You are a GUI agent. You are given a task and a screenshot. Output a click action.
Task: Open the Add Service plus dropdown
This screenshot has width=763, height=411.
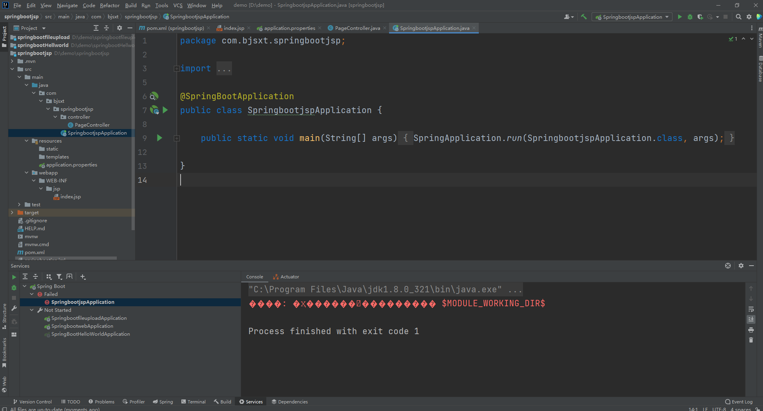(x=83, y=276)
